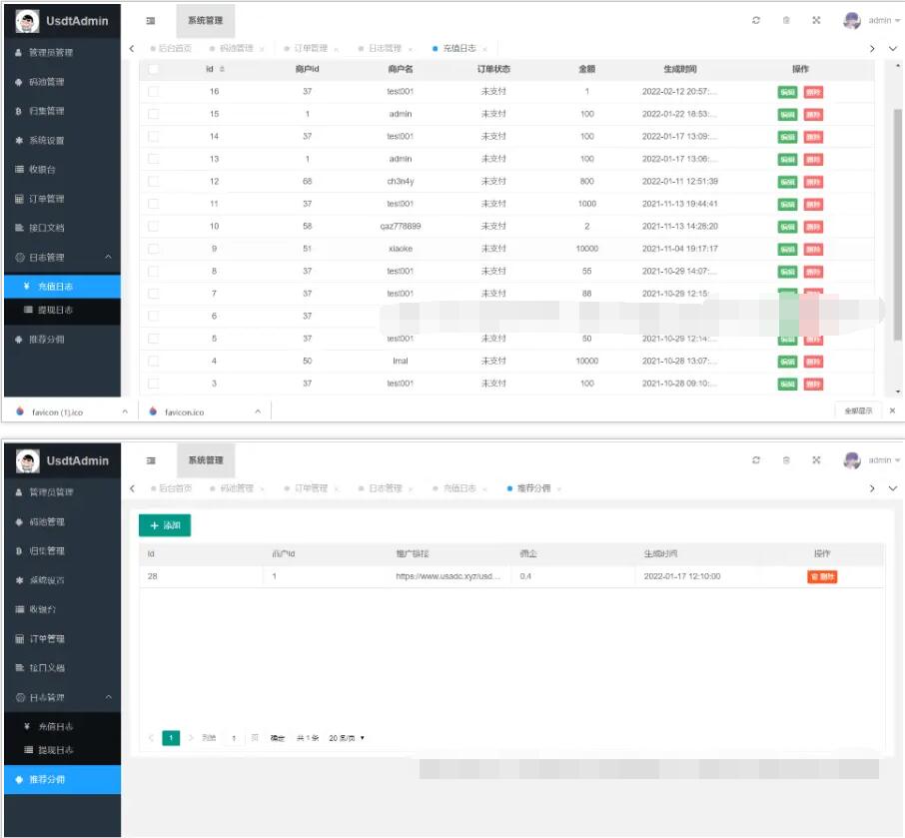Select the checkbox for row id 12

click(x=153, y=182)
